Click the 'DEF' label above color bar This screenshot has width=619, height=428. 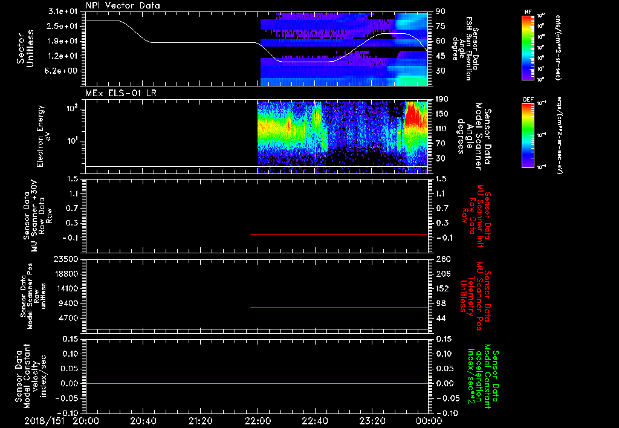[x=528, y=100]
